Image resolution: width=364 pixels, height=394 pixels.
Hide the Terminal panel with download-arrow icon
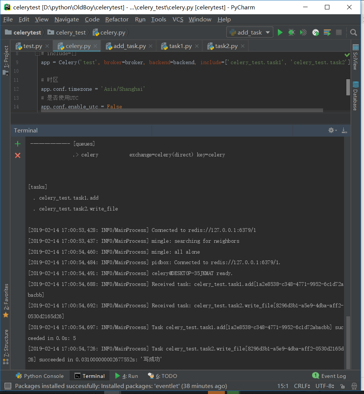(344, 130)
